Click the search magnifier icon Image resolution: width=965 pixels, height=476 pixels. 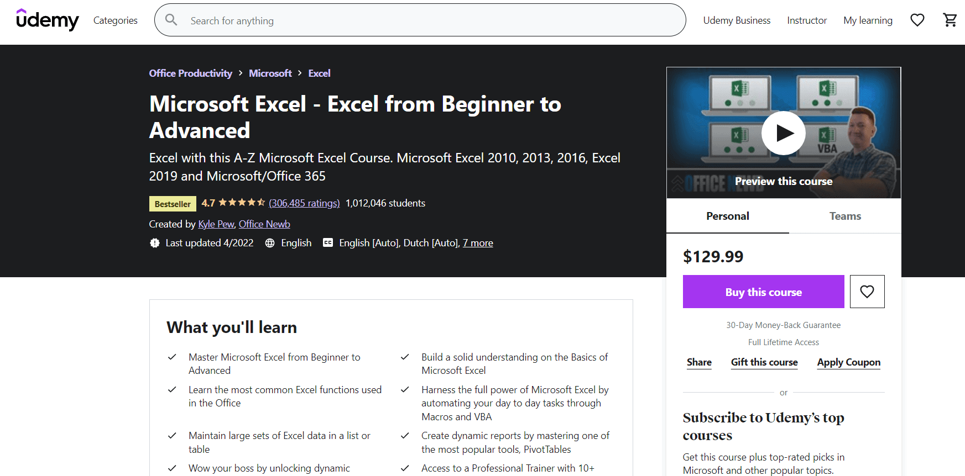pyautogui.click(x=171, y=20)
